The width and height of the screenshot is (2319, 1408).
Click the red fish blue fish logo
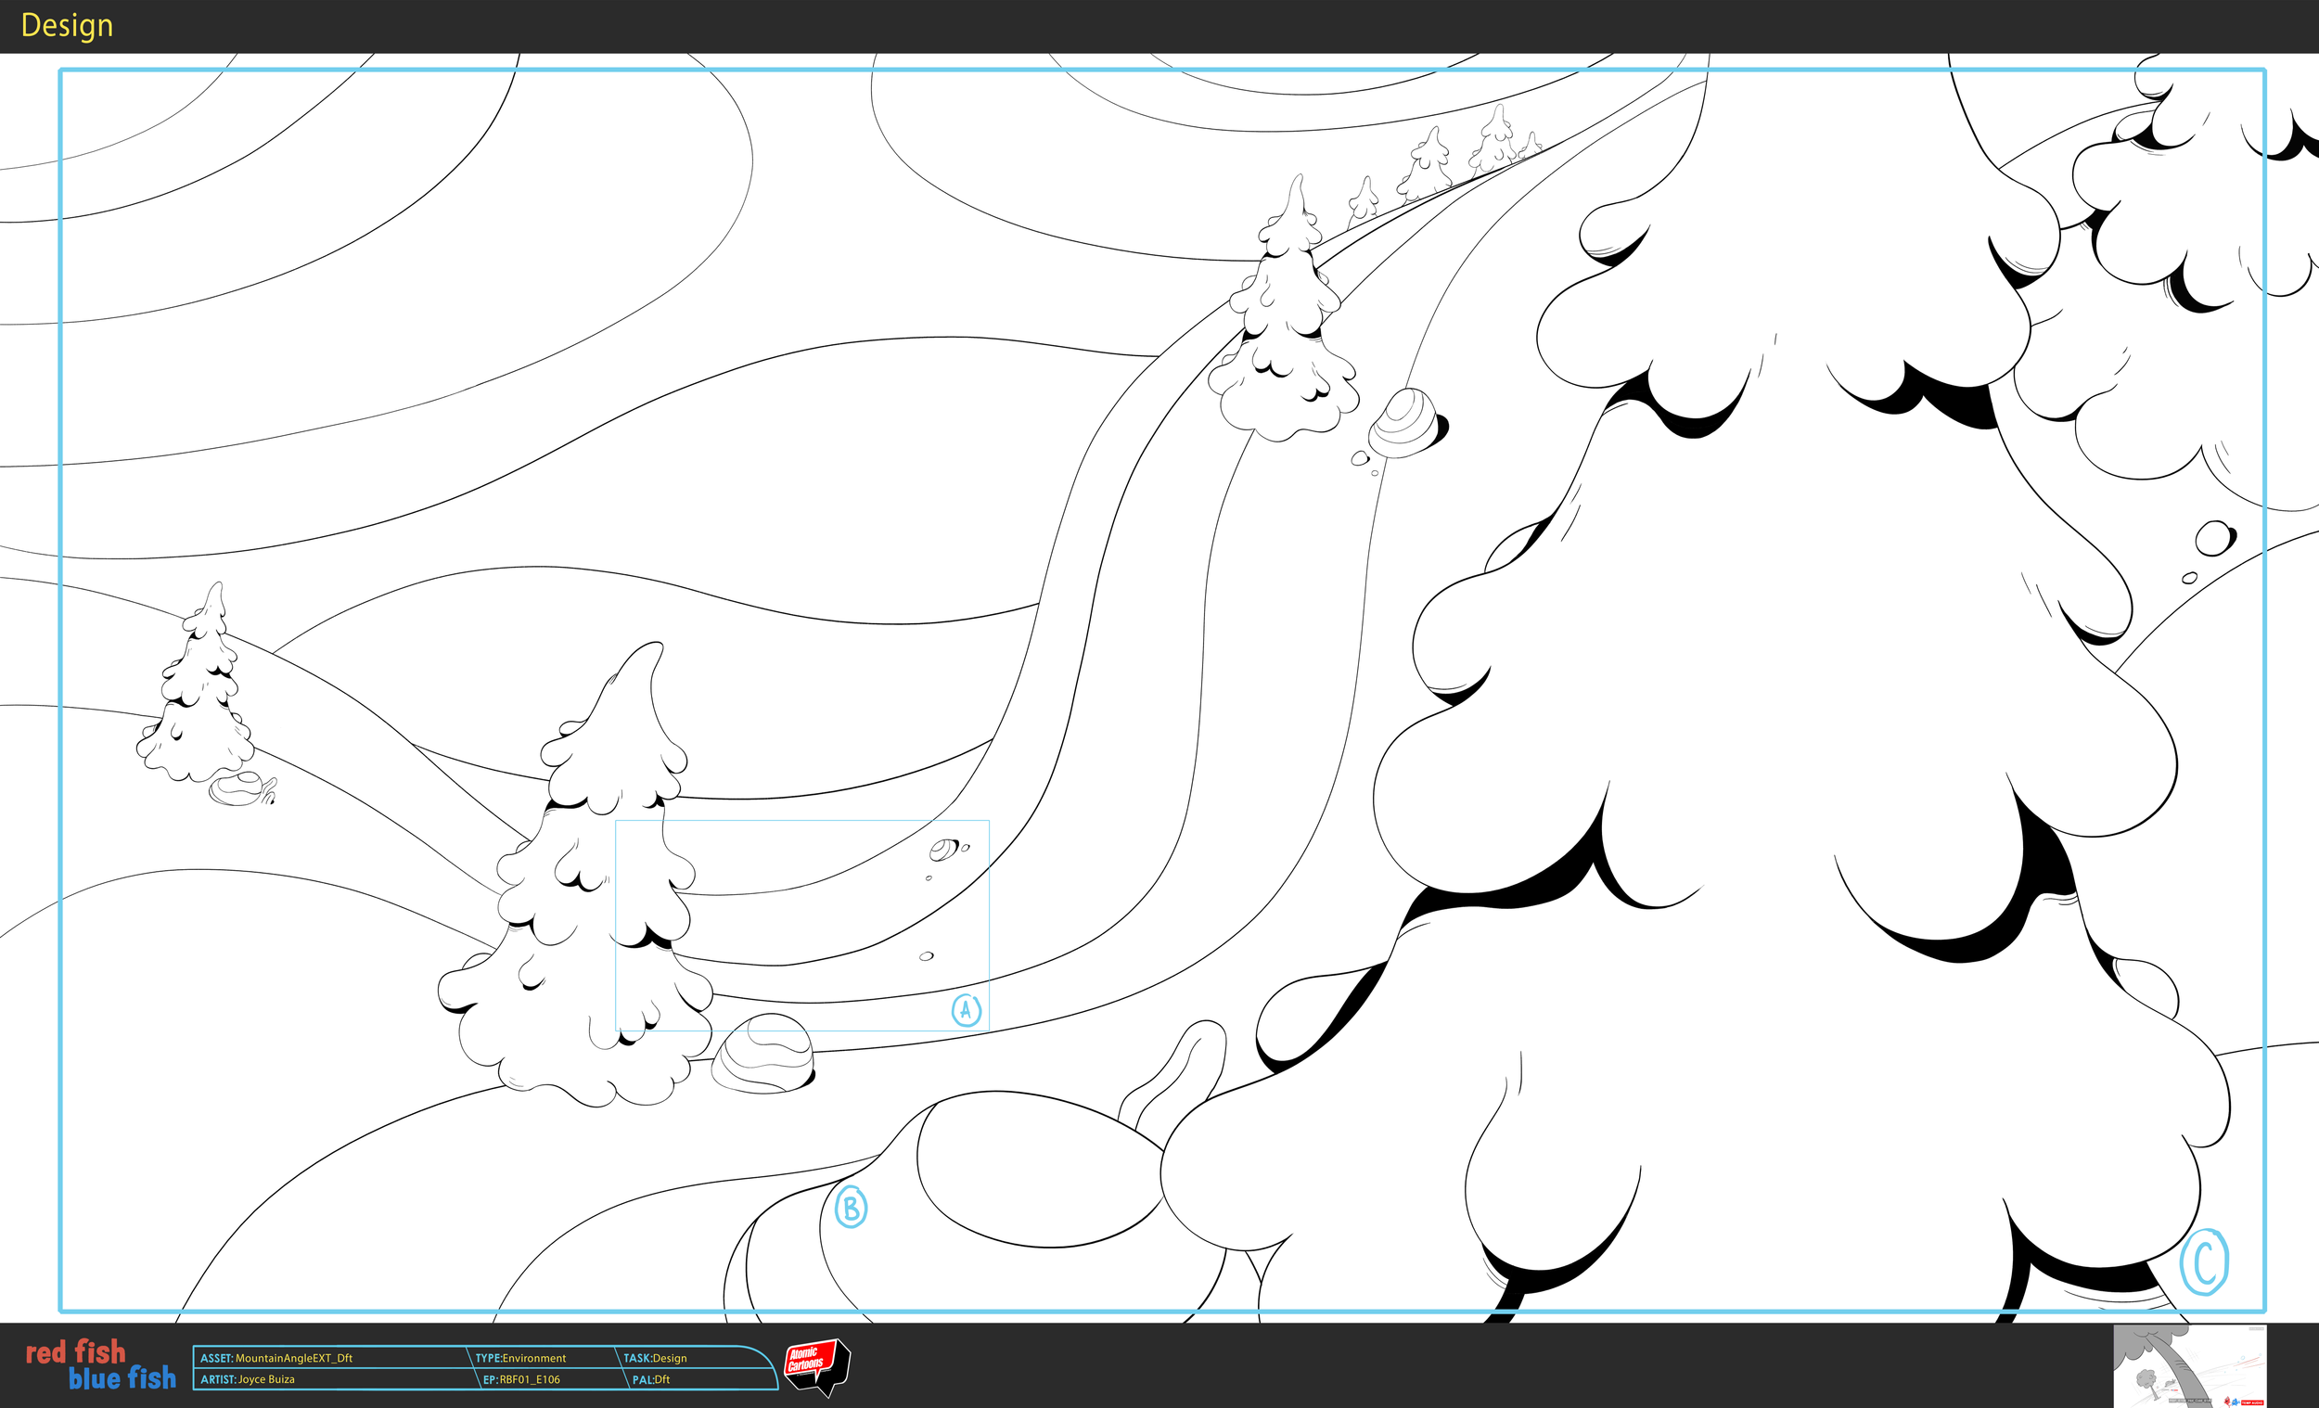tap(101, 1365)
